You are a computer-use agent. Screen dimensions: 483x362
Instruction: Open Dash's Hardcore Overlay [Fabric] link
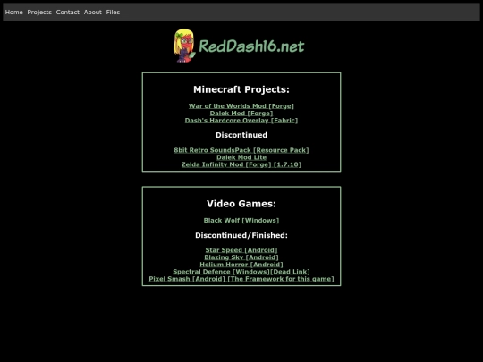(241, 120)
